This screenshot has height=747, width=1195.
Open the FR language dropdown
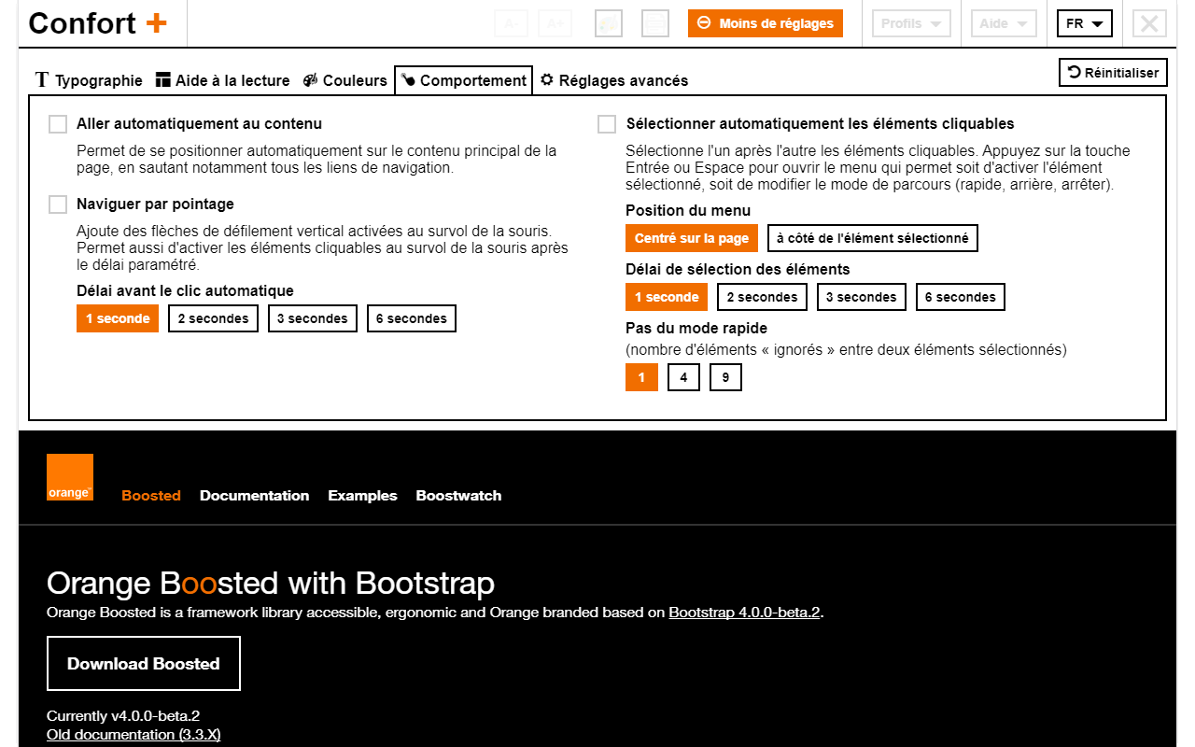point(1085,23)
